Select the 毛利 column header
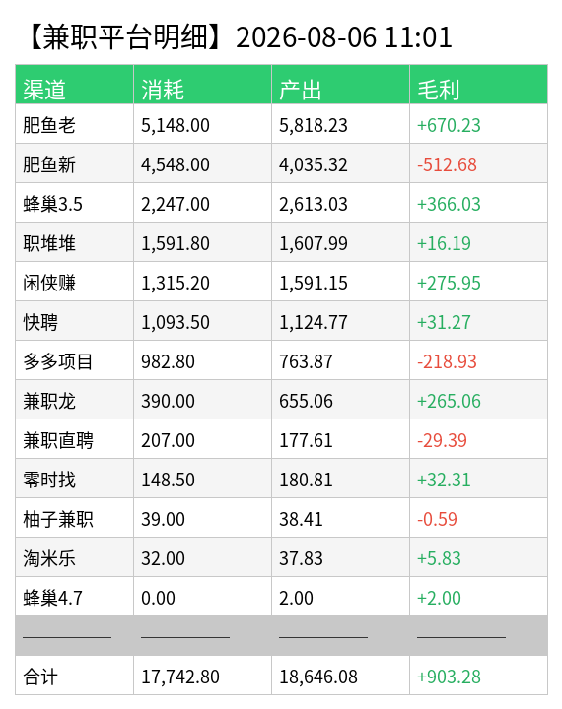The width and height of the screenshot is (562, 709). (439, 90)
